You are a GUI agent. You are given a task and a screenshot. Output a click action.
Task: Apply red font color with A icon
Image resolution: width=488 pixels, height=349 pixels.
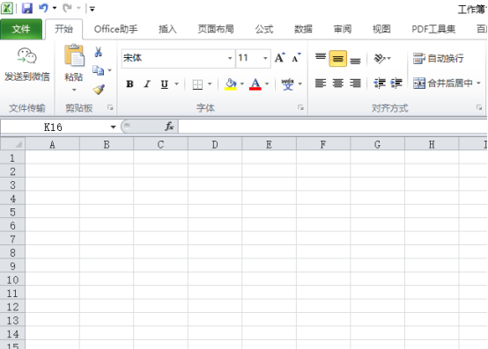click(x=255, y=84)
